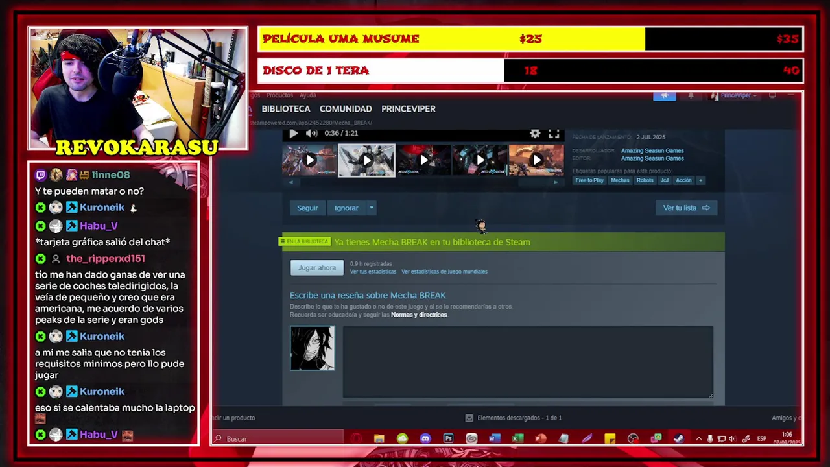Select the highlighted white mecha thumbnail
Viewport: 830px width, 467px height.
(366, 160)
